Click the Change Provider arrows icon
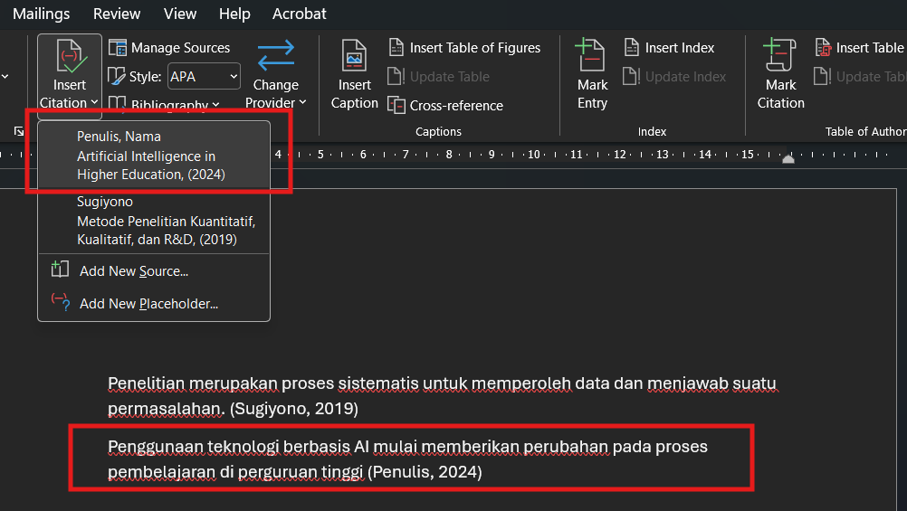Image resolution: width=907 pixels, height=511 pixels. click(x=275, y=55)
